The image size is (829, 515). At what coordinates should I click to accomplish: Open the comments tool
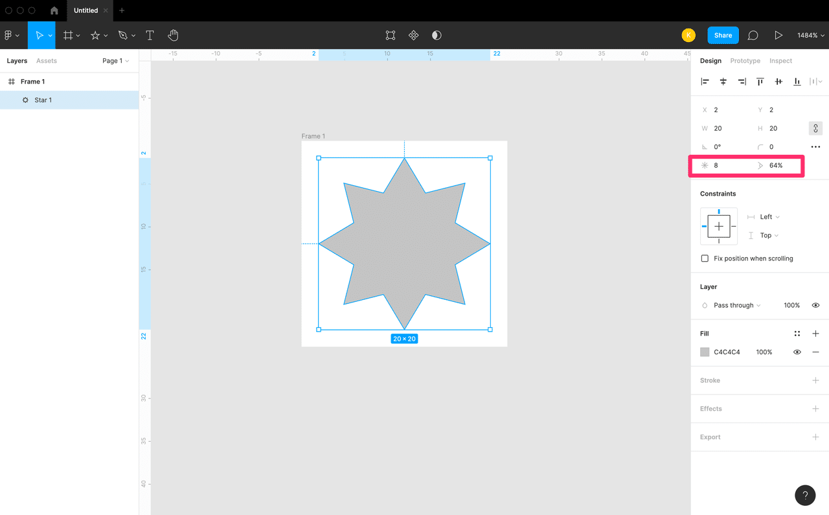tap(753, 36)
